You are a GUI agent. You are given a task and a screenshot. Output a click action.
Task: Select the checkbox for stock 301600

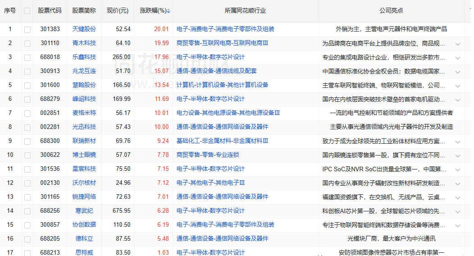pyautogui.click(x=27, y=86)
